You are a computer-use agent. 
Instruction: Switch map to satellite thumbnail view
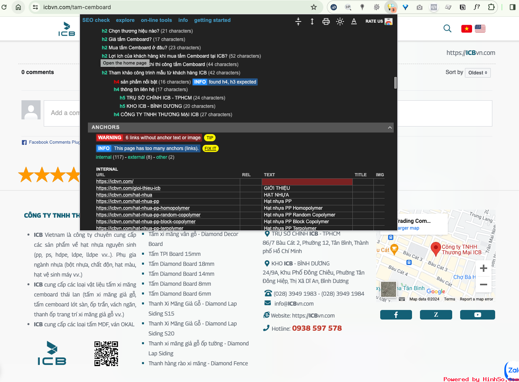[x=389, y=289]
